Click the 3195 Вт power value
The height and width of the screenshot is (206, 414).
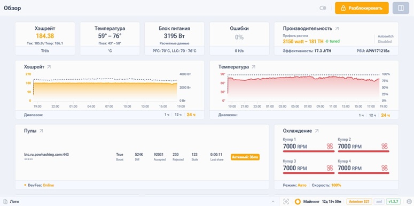[x=175, y=36]
